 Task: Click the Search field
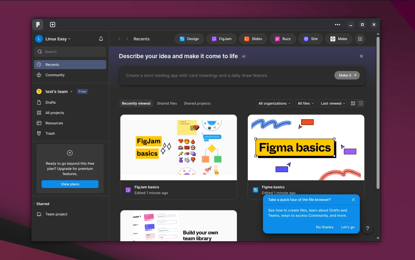(x=70, y=51)
